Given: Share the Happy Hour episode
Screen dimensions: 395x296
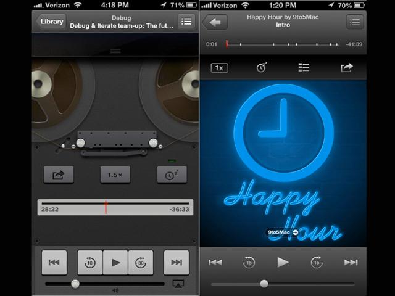Looking at the screenshot, I should (346, 68).
